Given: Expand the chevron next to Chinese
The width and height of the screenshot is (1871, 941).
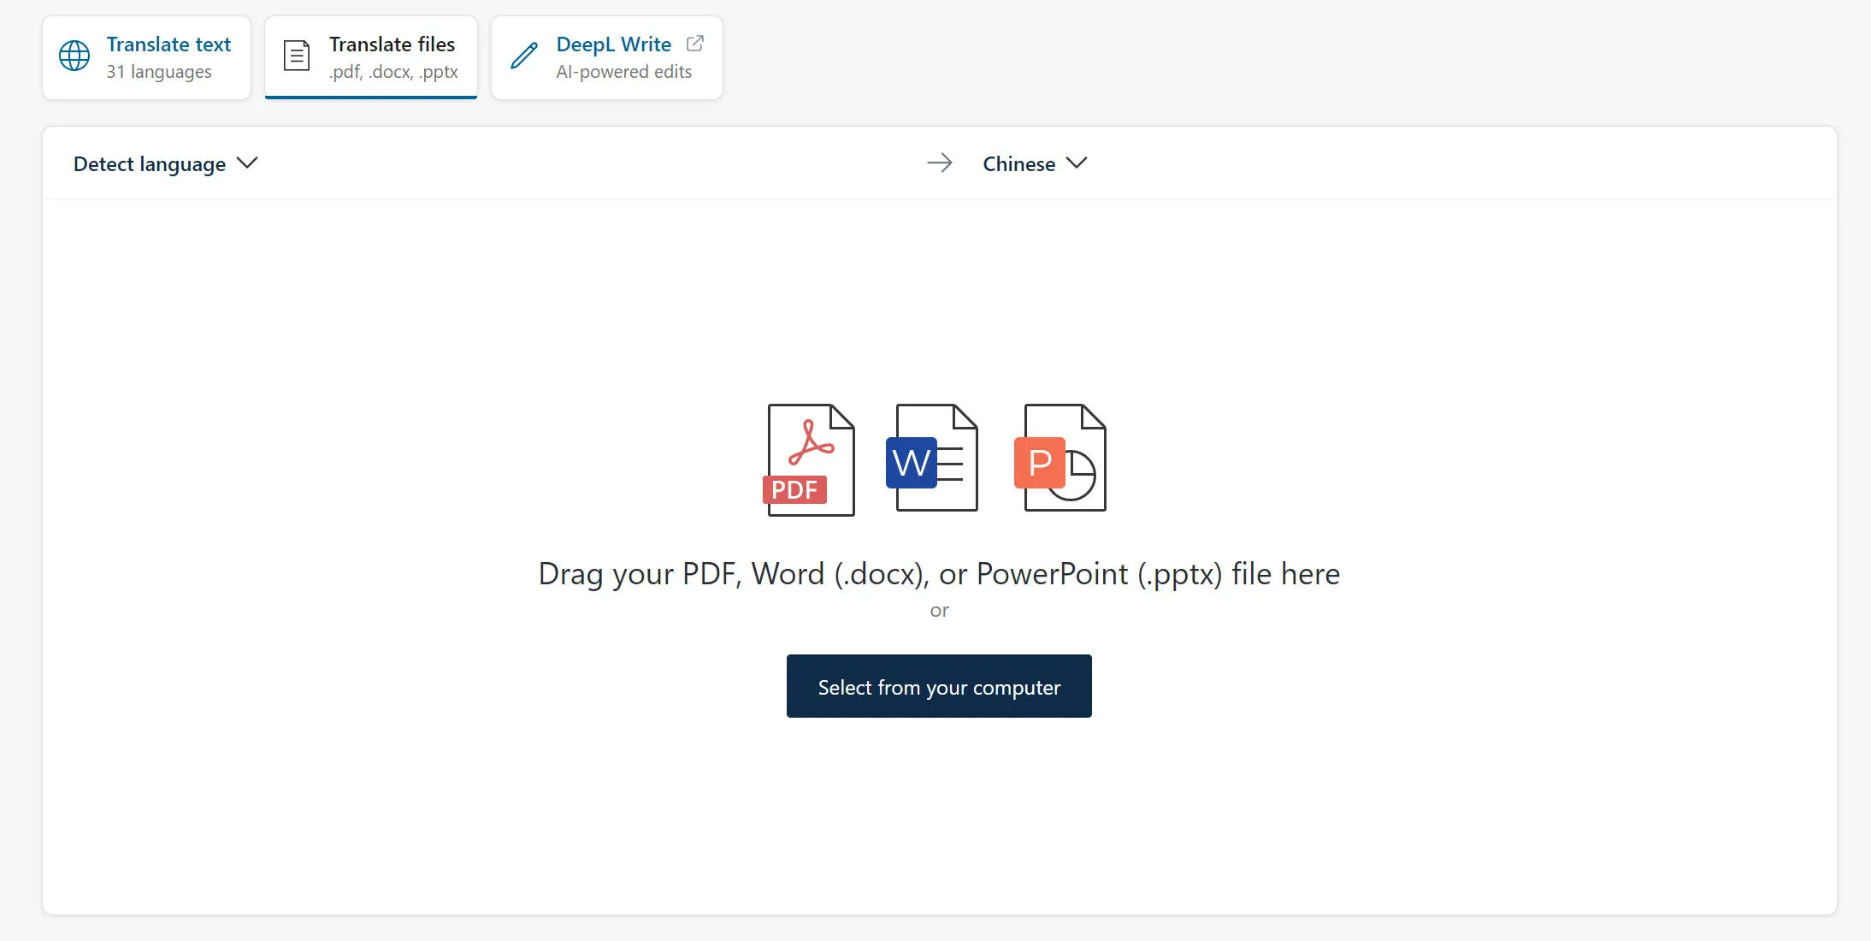Looking at the screenshot, I should point(1077,163).
